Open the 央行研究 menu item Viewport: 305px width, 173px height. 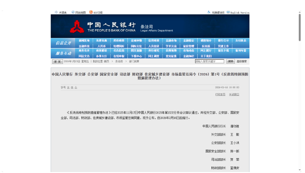(154, 50)
